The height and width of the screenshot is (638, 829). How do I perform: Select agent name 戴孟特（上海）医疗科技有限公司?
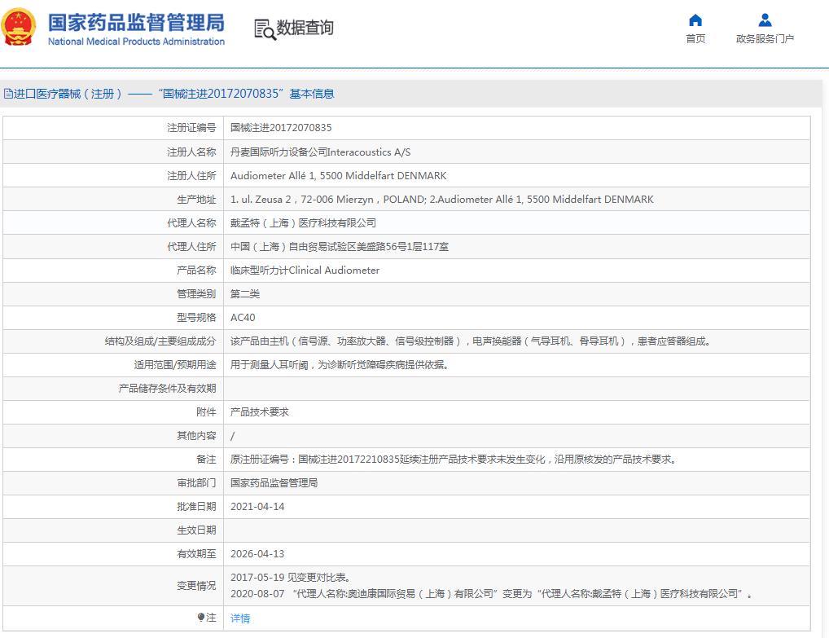(x=304, y=222)
